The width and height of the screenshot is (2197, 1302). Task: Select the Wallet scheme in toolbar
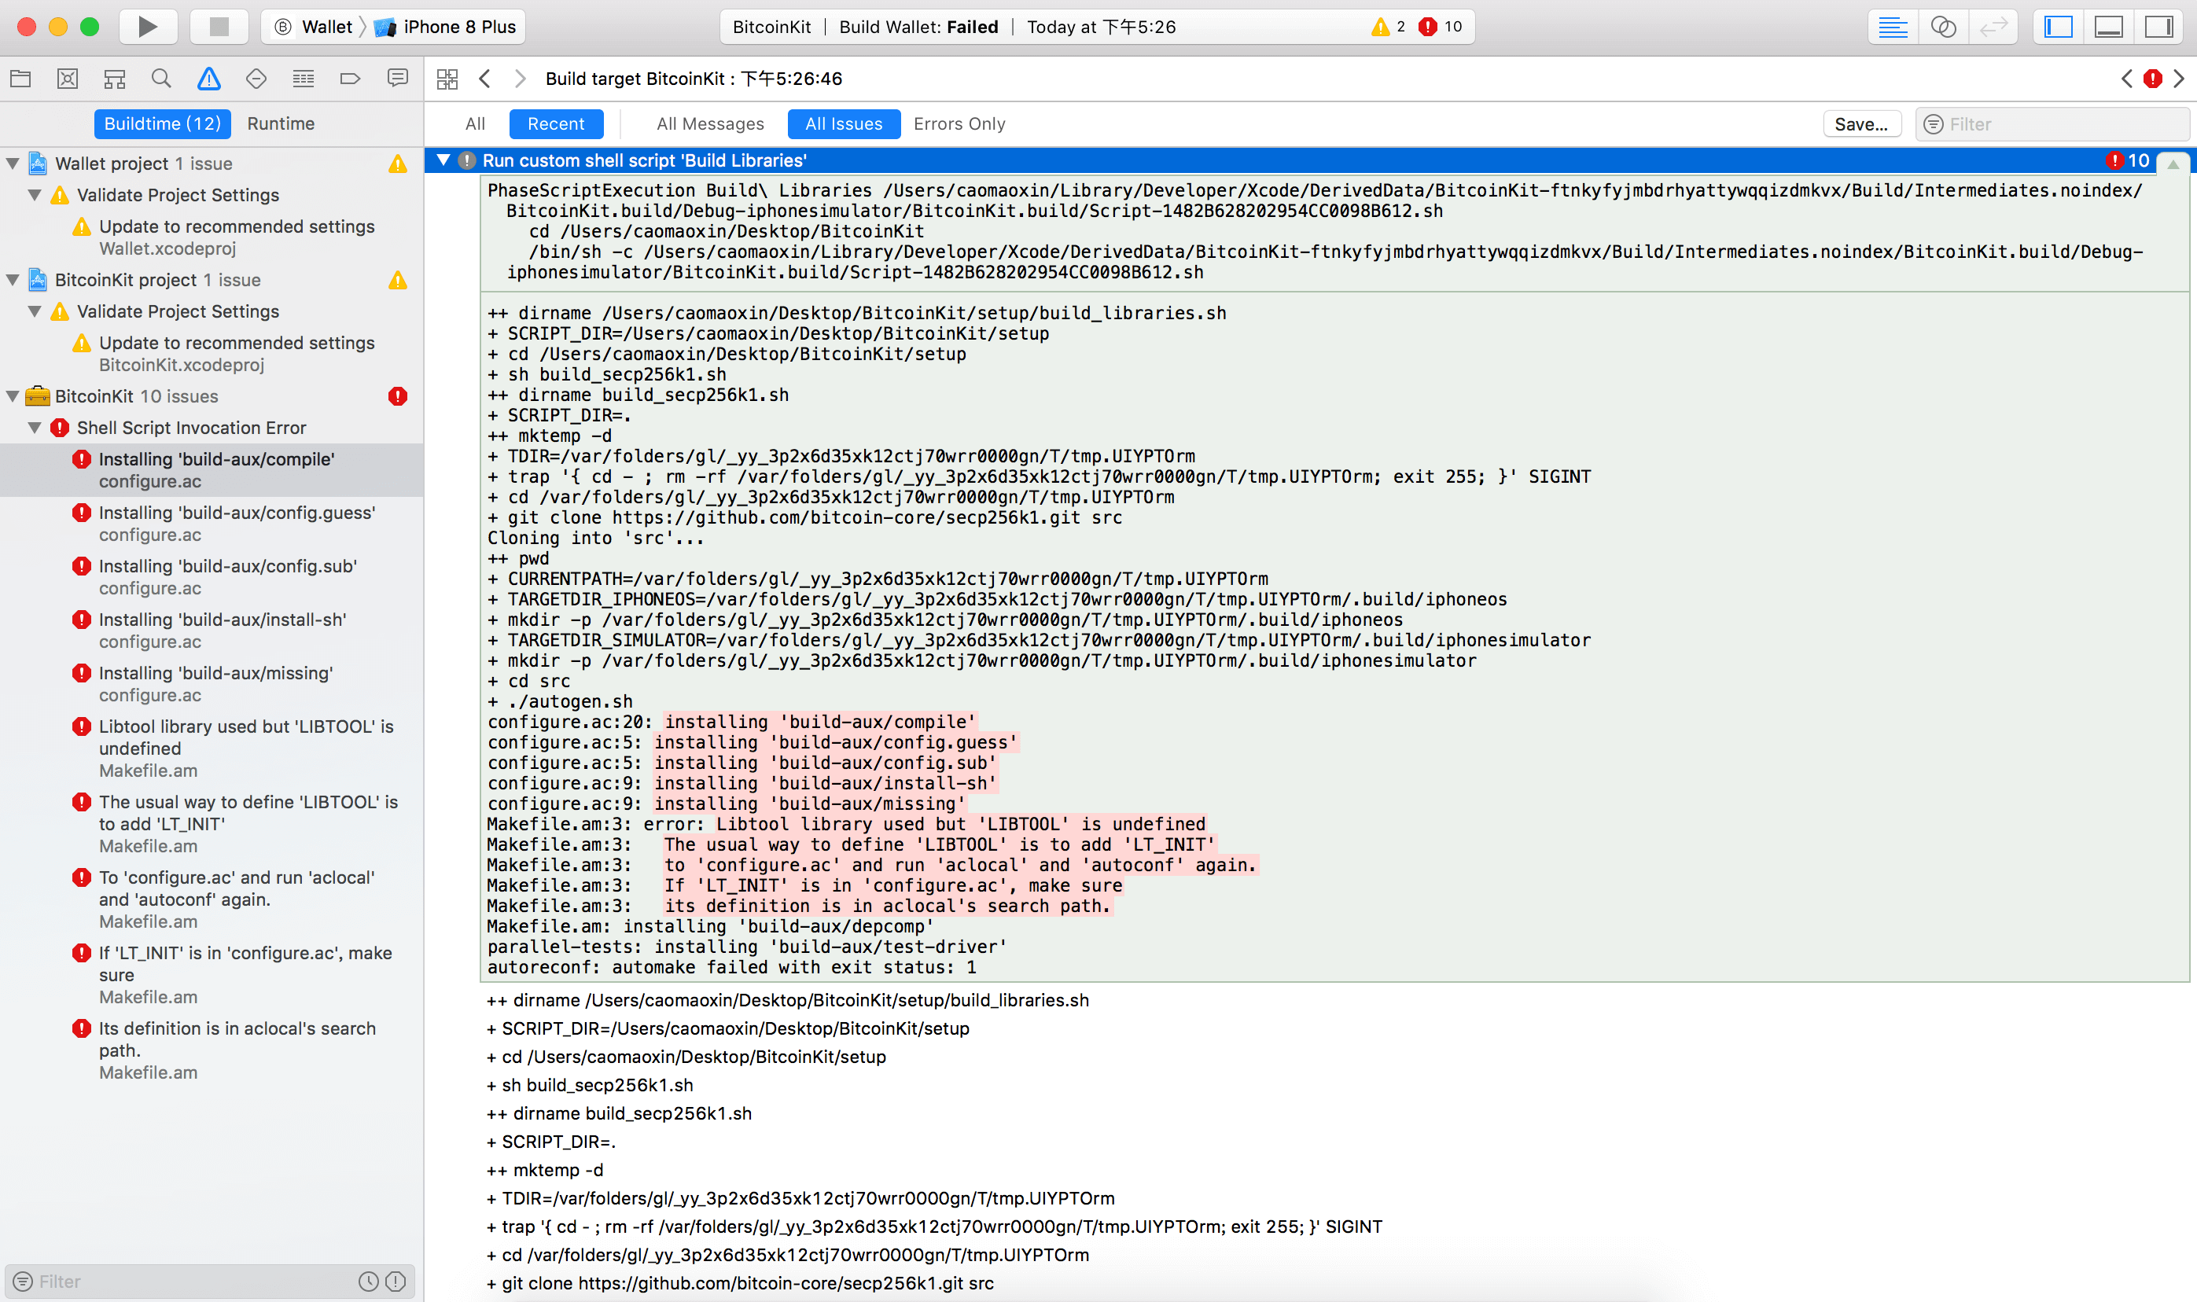[313, 26]
